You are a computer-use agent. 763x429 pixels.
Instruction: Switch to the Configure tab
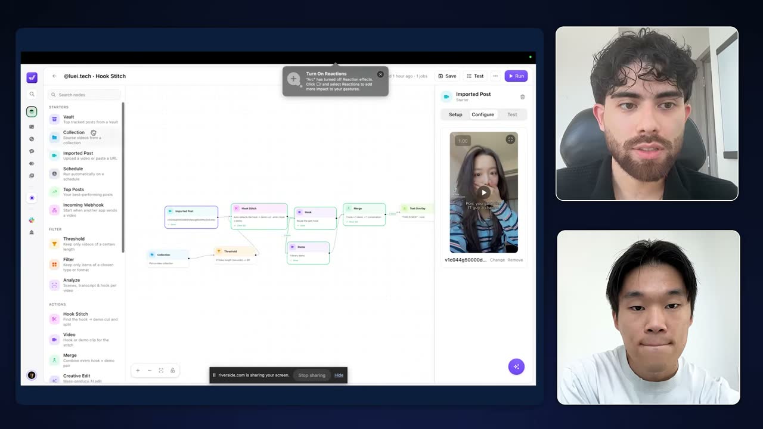[x=483, y=114]
